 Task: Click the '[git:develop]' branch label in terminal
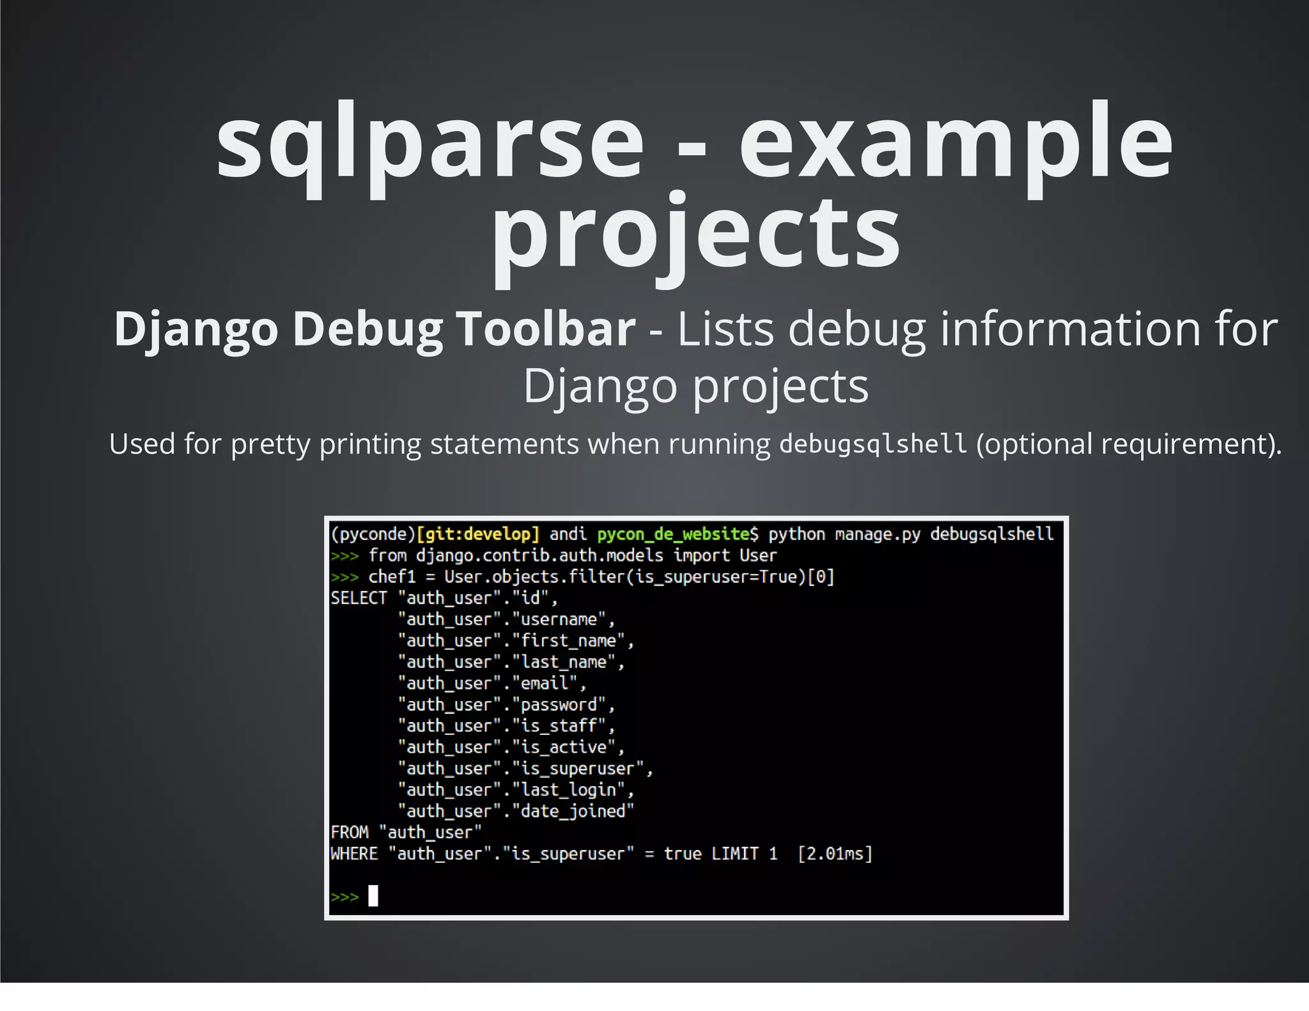click(x=478, y=534)
